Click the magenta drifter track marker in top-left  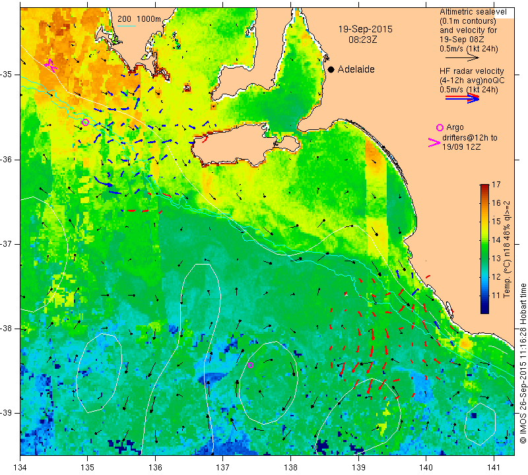click(51, 65)
